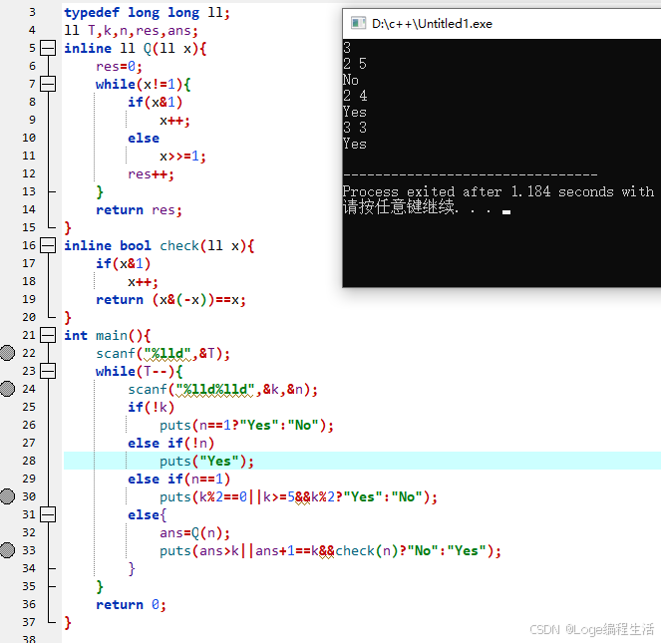Screen dimensions: 661x643
Task: Collapse the main function fold at line 21
Action: [x=48, y=335]
